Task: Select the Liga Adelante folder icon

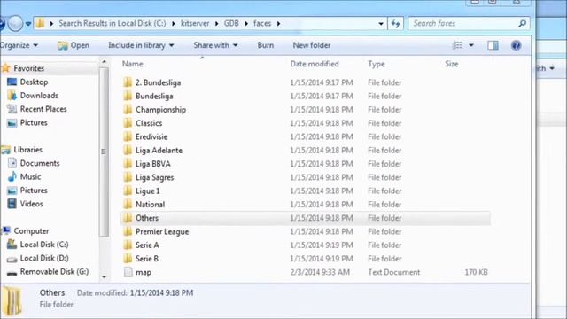Action: point(128,151)
